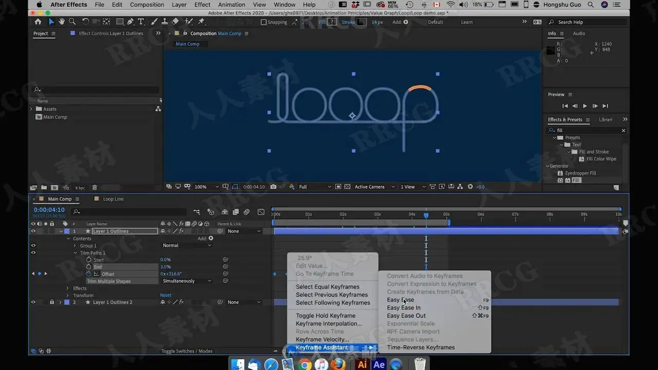
Task: Hide Layer 1 Outlines with eye icon
Action: pyautogui.click(x=33, y=231)
